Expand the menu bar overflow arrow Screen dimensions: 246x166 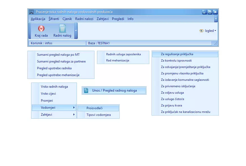216,19
